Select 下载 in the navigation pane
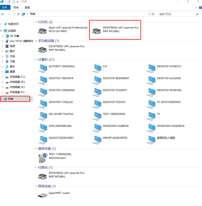This screenshot has height=206, width=202. coord(12,62)
